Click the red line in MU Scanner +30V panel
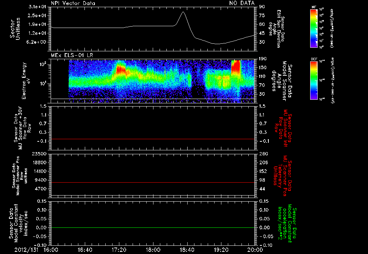The height and width of the screenshot is (254, 368). point(153,139)
